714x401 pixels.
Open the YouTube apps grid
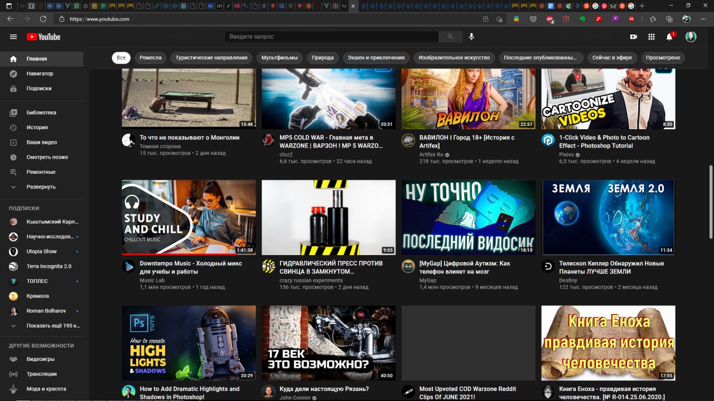pyautogui.click(x=652, y=37)
